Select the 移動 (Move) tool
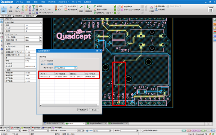The height and width of the screenshot is (135, 216). 11,9
